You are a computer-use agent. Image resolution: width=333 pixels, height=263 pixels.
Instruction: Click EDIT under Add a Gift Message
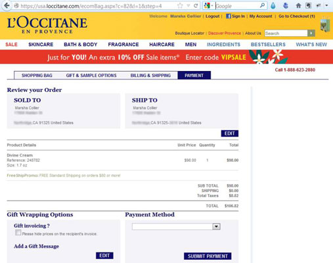104,256
